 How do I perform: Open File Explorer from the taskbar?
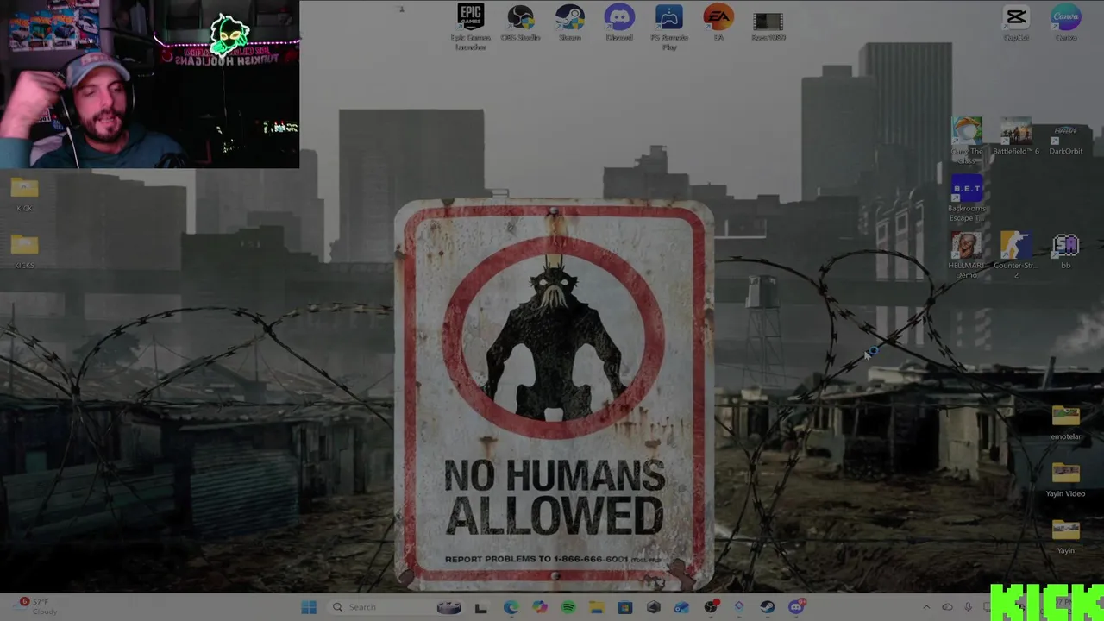[x=597, y=607]
